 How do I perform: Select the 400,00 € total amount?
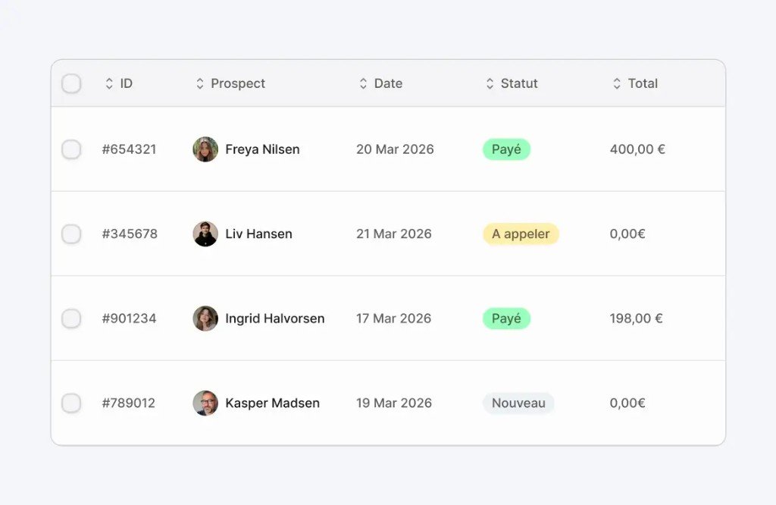tap(637, 149)
